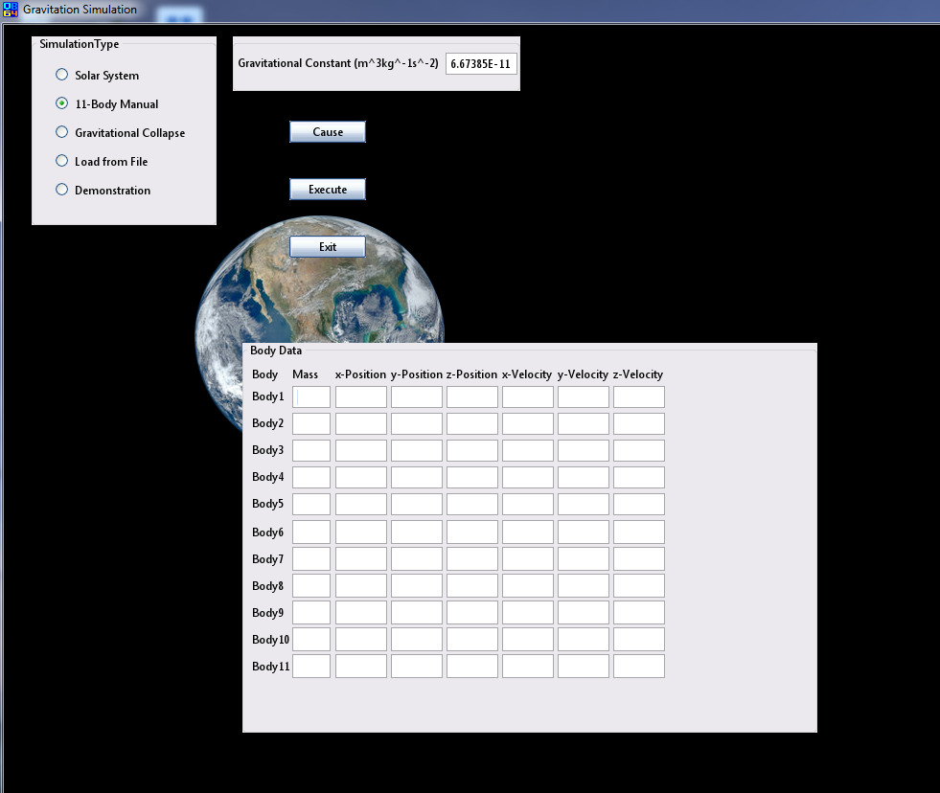The width and height of the screenshot is (940, 793).
Task: Select the 11-Body Manual radio option
Action: pos(62,103)
